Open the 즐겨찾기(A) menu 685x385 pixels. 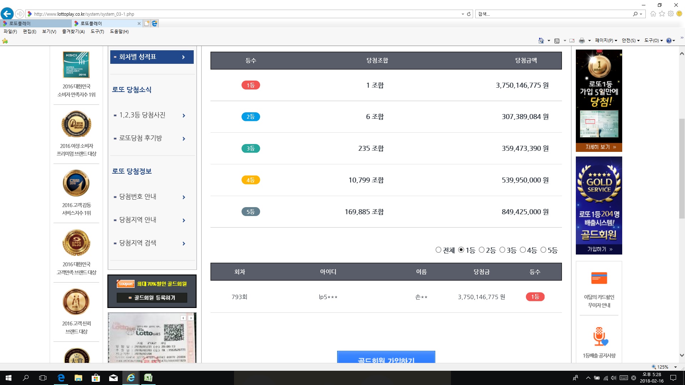73,31
